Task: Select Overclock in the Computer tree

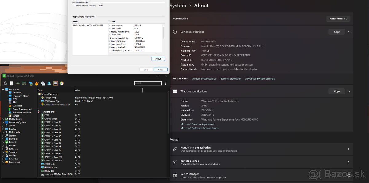Action: click(x=17, y=106)
